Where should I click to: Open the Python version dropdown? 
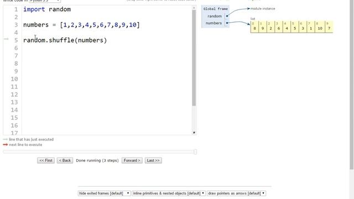(45, 1)
